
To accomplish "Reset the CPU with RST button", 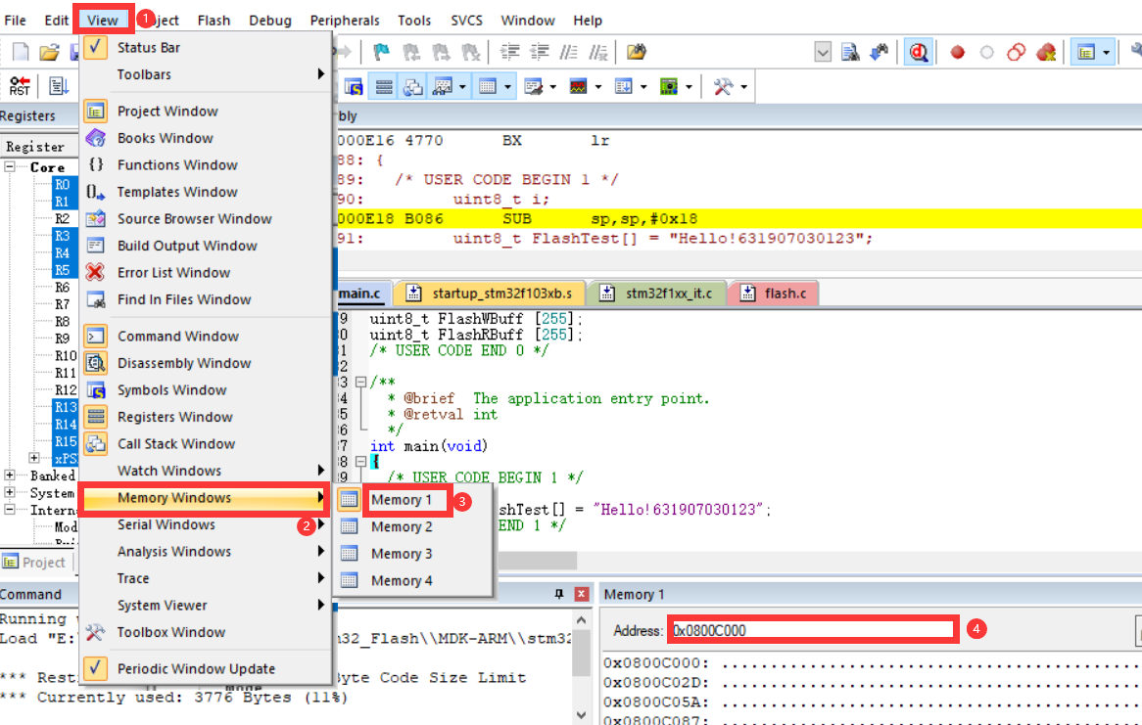I will [20, 86].
